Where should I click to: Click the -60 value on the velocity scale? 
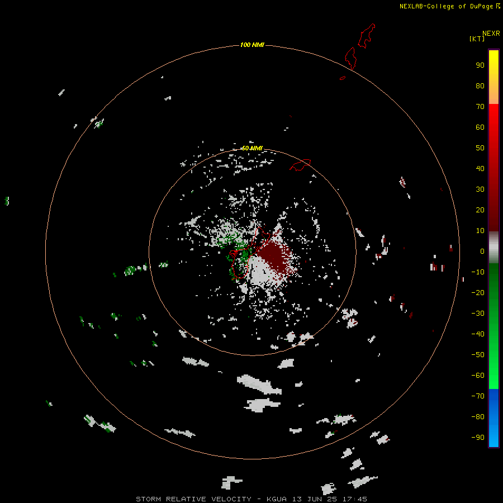tap(478, 376)
